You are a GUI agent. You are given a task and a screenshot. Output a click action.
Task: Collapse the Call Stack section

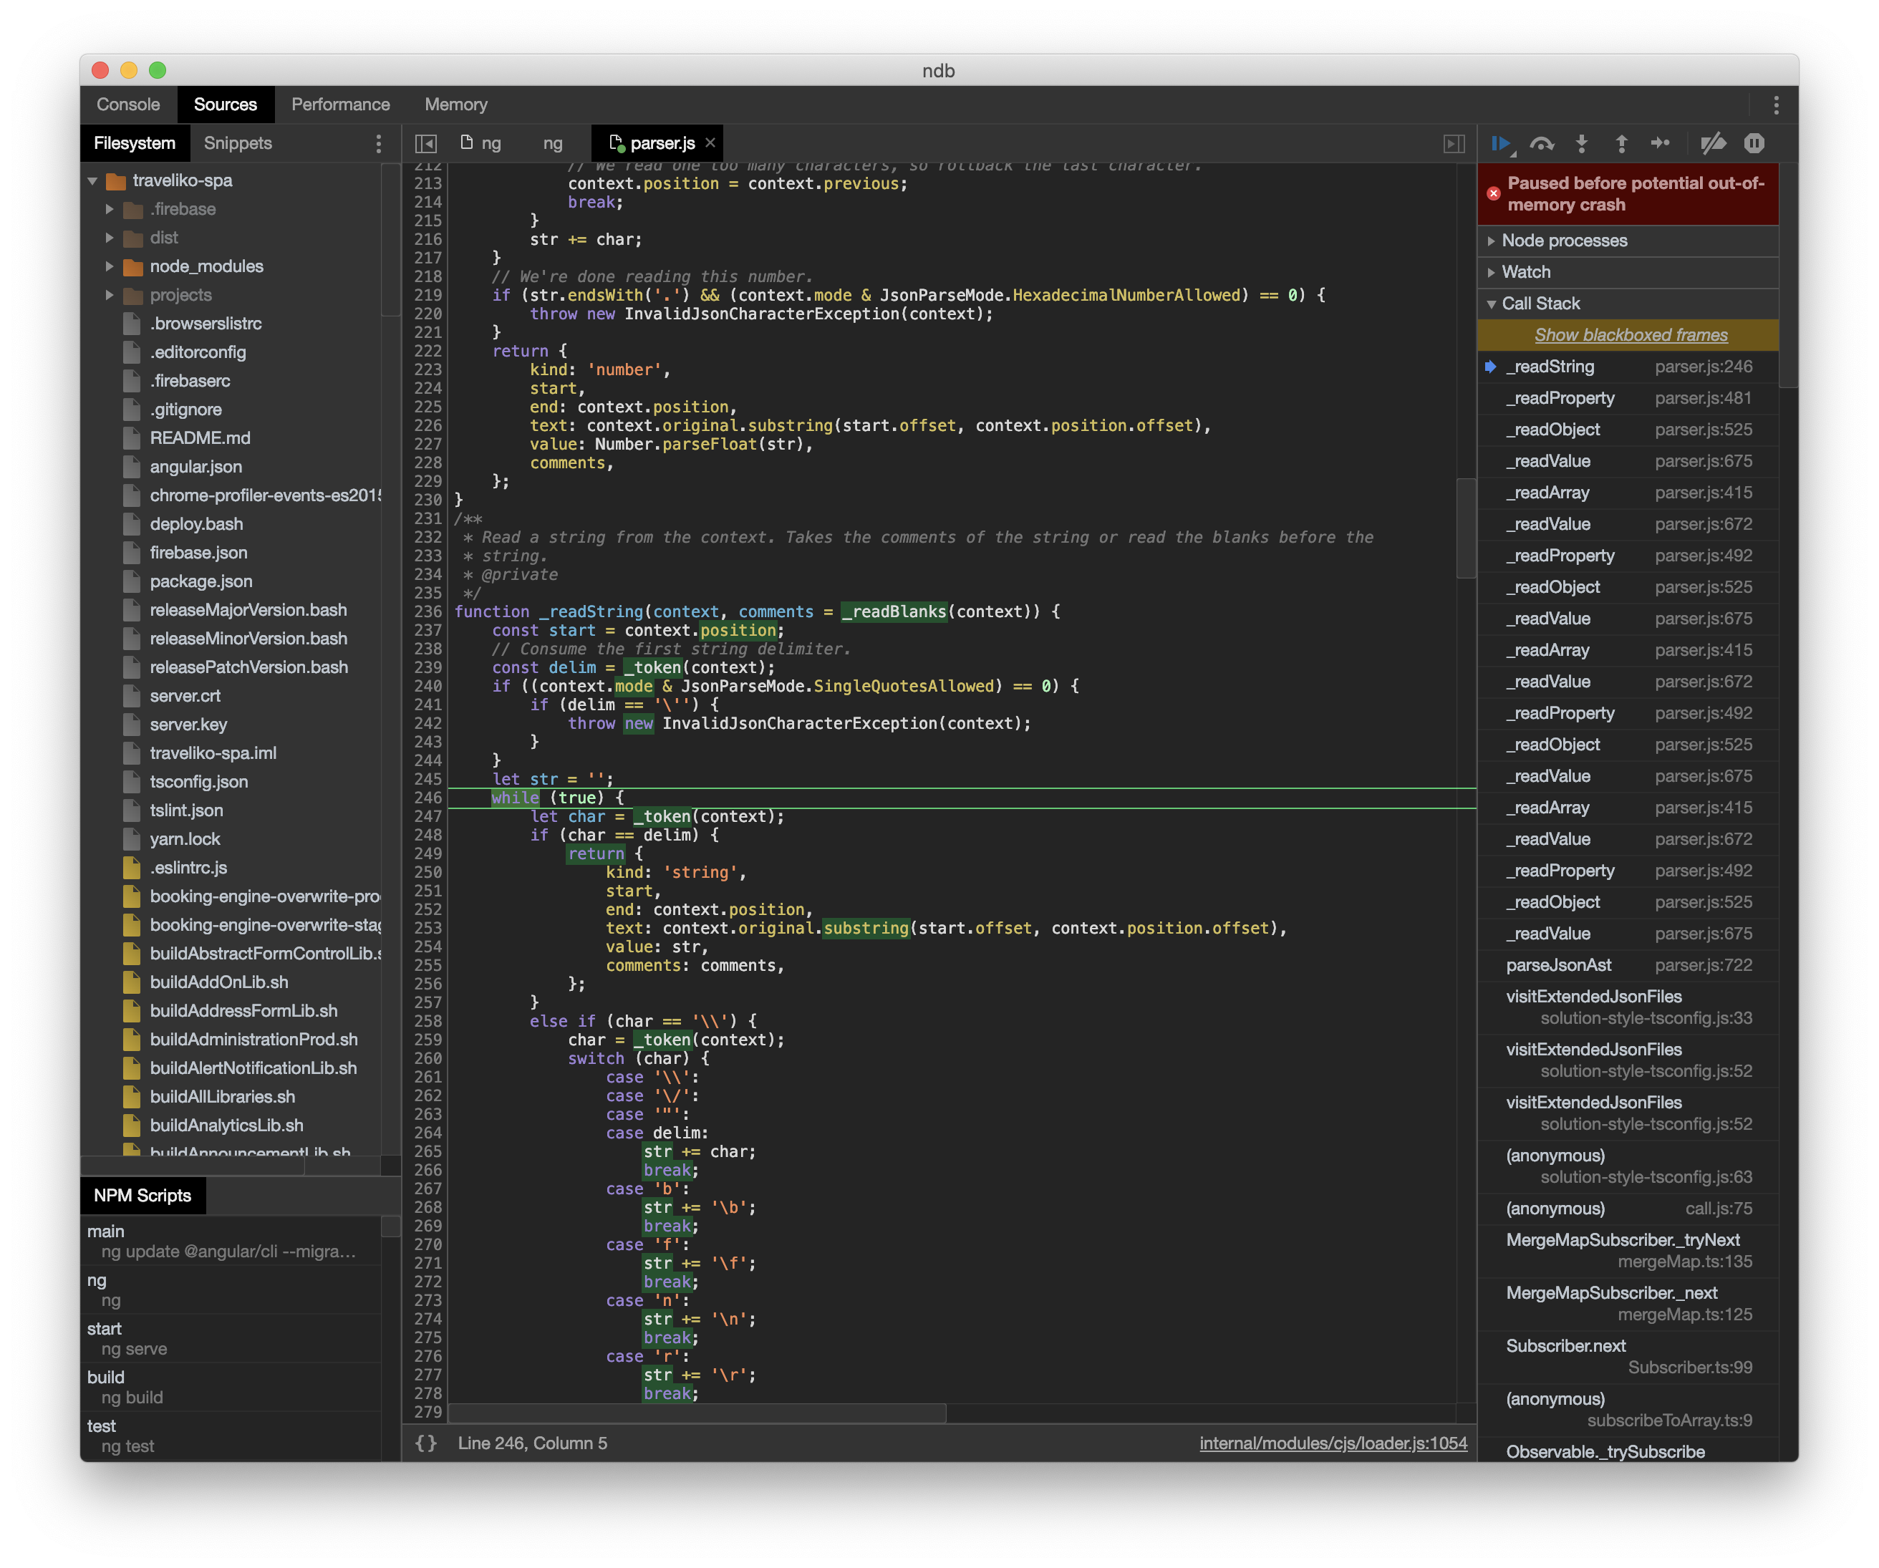pyautogui.click(x=1628, y=304)
